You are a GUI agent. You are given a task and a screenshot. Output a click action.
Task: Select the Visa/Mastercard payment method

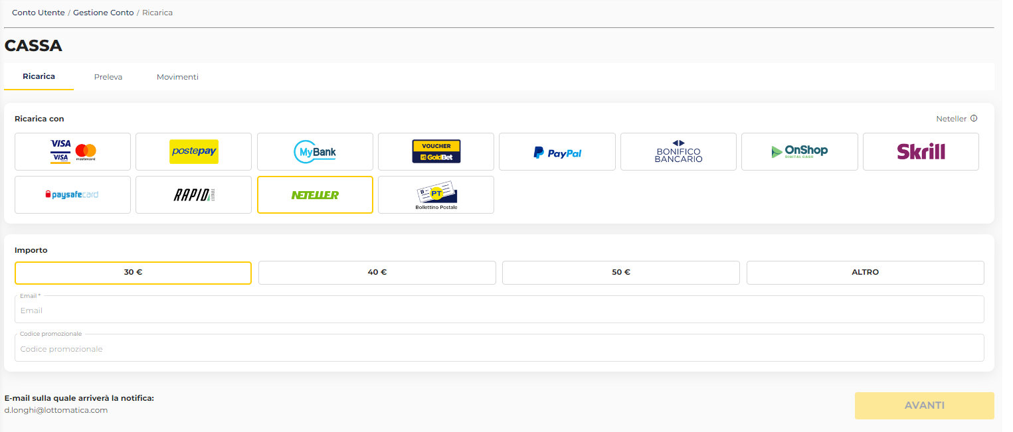coord(72,151)
